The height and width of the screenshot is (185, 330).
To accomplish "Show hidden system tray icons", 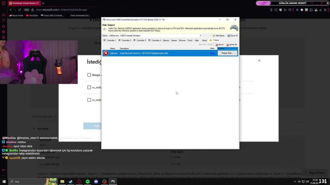I will coord(295,182).
